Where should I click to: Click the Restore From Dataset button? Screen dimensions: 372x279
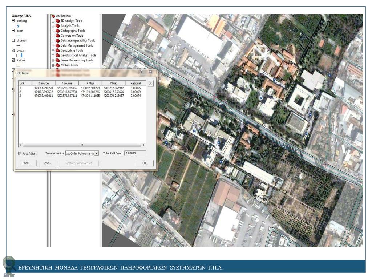(79, 163)
